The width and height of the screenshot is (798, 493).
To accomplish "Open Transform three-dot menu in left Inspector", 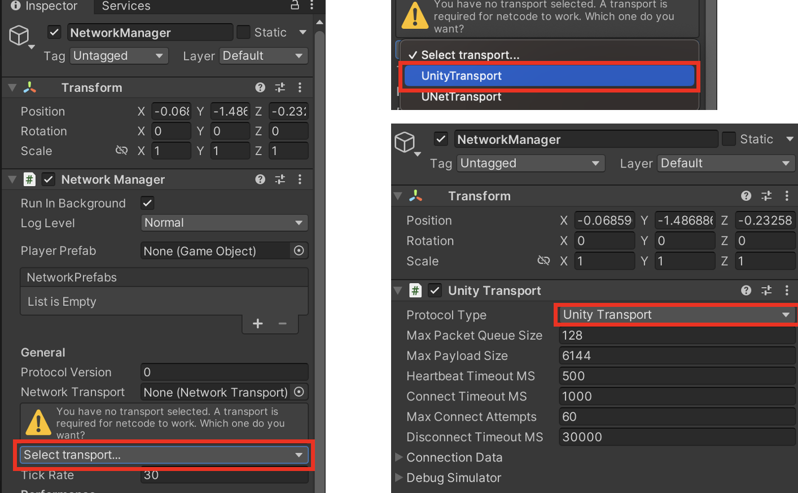I will [300, 87].
